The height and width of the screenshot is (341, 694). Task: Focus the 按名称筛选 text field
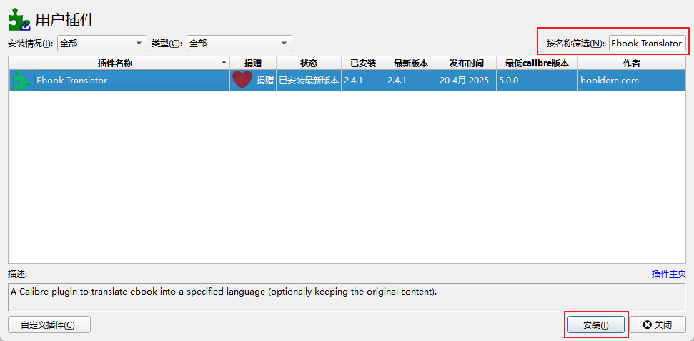(x=647, y=43)
